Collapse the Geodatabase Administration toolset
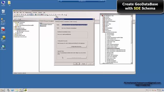The height and width of the screenshot is (92, 164). click(x=102, y=32)
